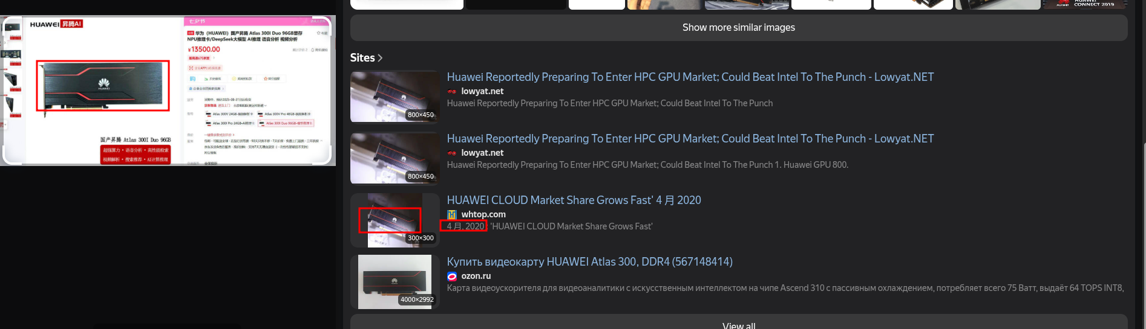Click the Huawei Atlas card in the preview image
Viewport: 1146px width, 329px height.
tap(103, 85)
